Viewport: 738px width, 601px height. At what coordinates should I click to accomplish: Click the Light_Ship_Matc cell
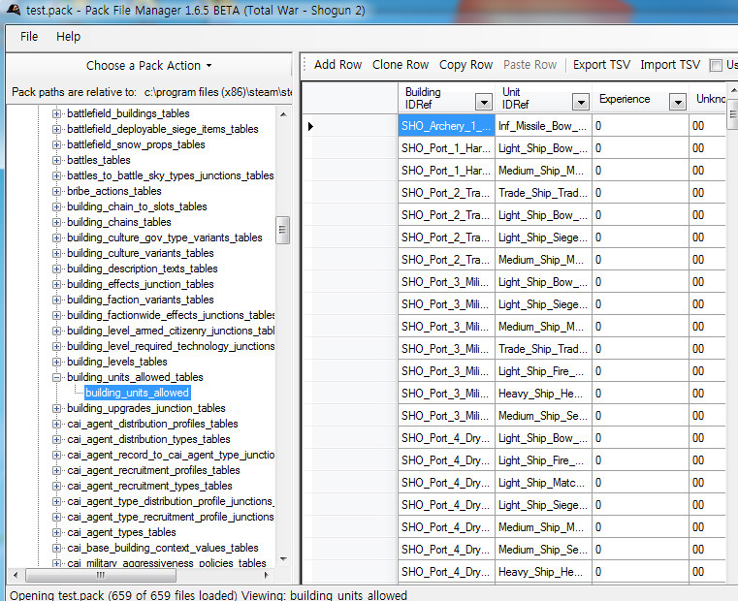pyautogui.click(x=543, y=483)
